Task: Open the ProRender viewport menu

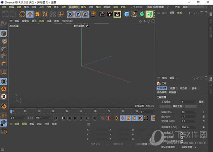Action: [67, 21]
